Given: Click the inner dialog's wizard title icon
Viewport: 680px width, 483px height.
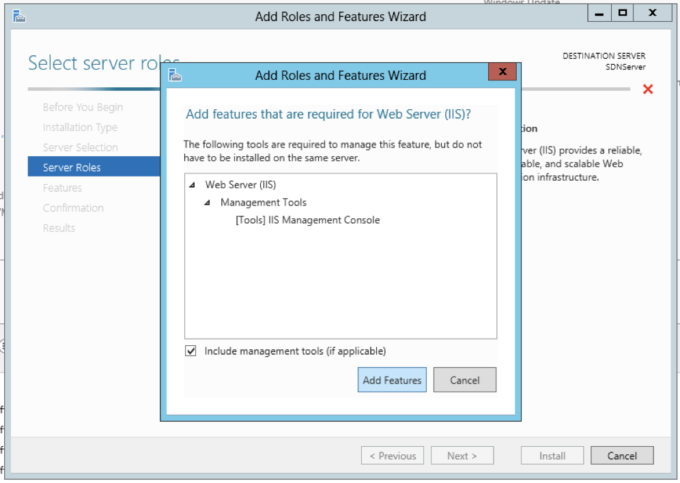Looking at the screenshot, I should click(x=175, y=75).
